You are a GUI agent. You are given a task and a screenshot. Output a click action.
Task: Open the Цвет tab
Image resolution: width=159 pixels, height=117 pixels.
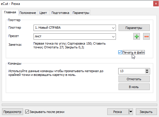point(43,13)
